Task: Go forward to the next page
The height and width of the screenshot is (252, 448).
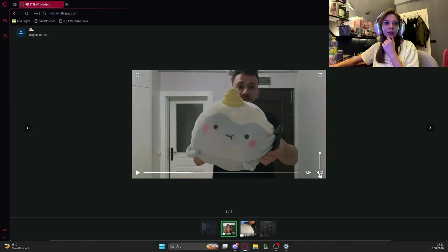Action: tap(20, 13)
